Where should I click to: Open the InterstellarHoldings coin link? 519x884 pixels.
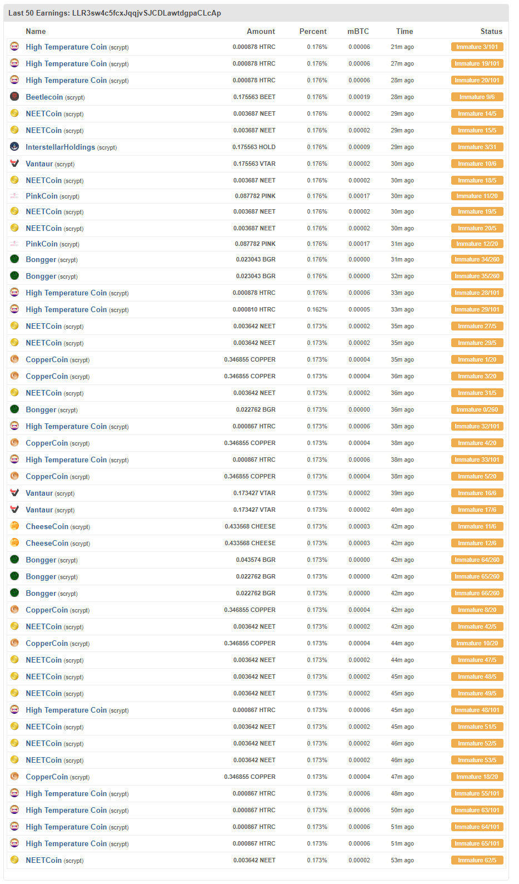pos(60,147)
